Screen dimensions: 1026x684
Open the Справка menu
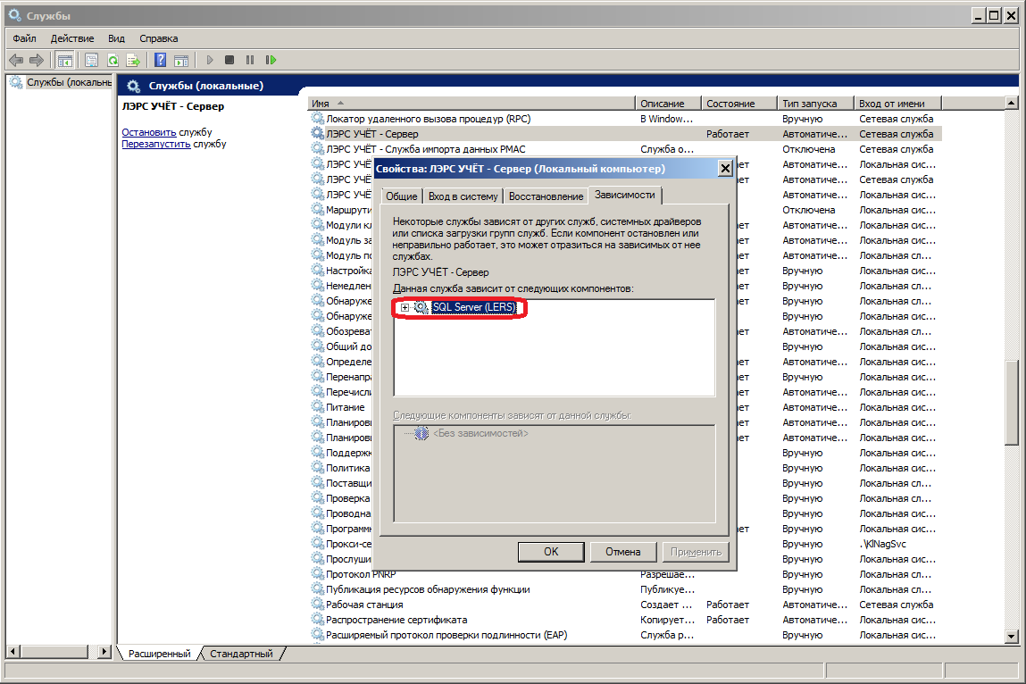point(159,38)
